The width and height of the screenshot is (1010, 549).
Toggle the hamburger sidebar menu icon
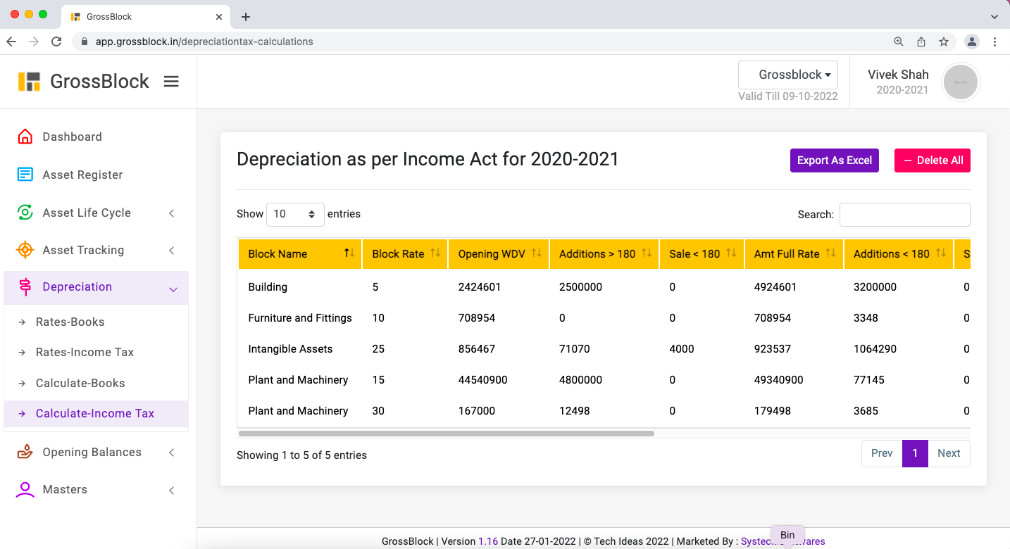[171, 82]
